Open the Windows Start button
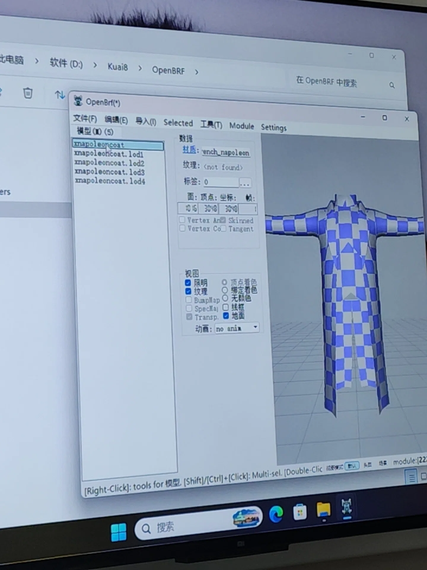Screen dimensions: 427x570 [119, 533]
